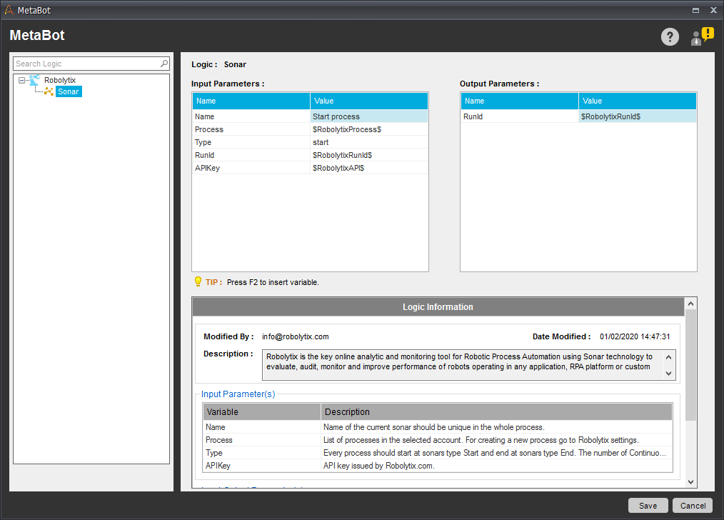Click the date '01/02/2020 14:47:31'
Screen dimensions: 724x520
(x=635, y=336)
